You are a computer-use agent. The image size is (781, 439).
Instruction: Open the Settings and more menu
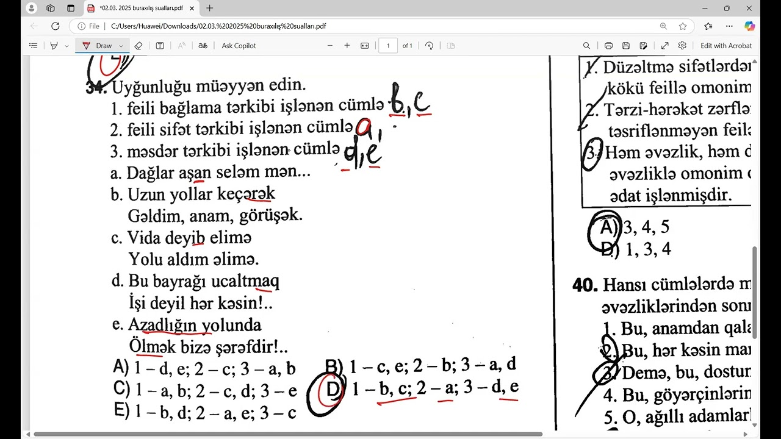pyautogui.click(x=729, y=26)
